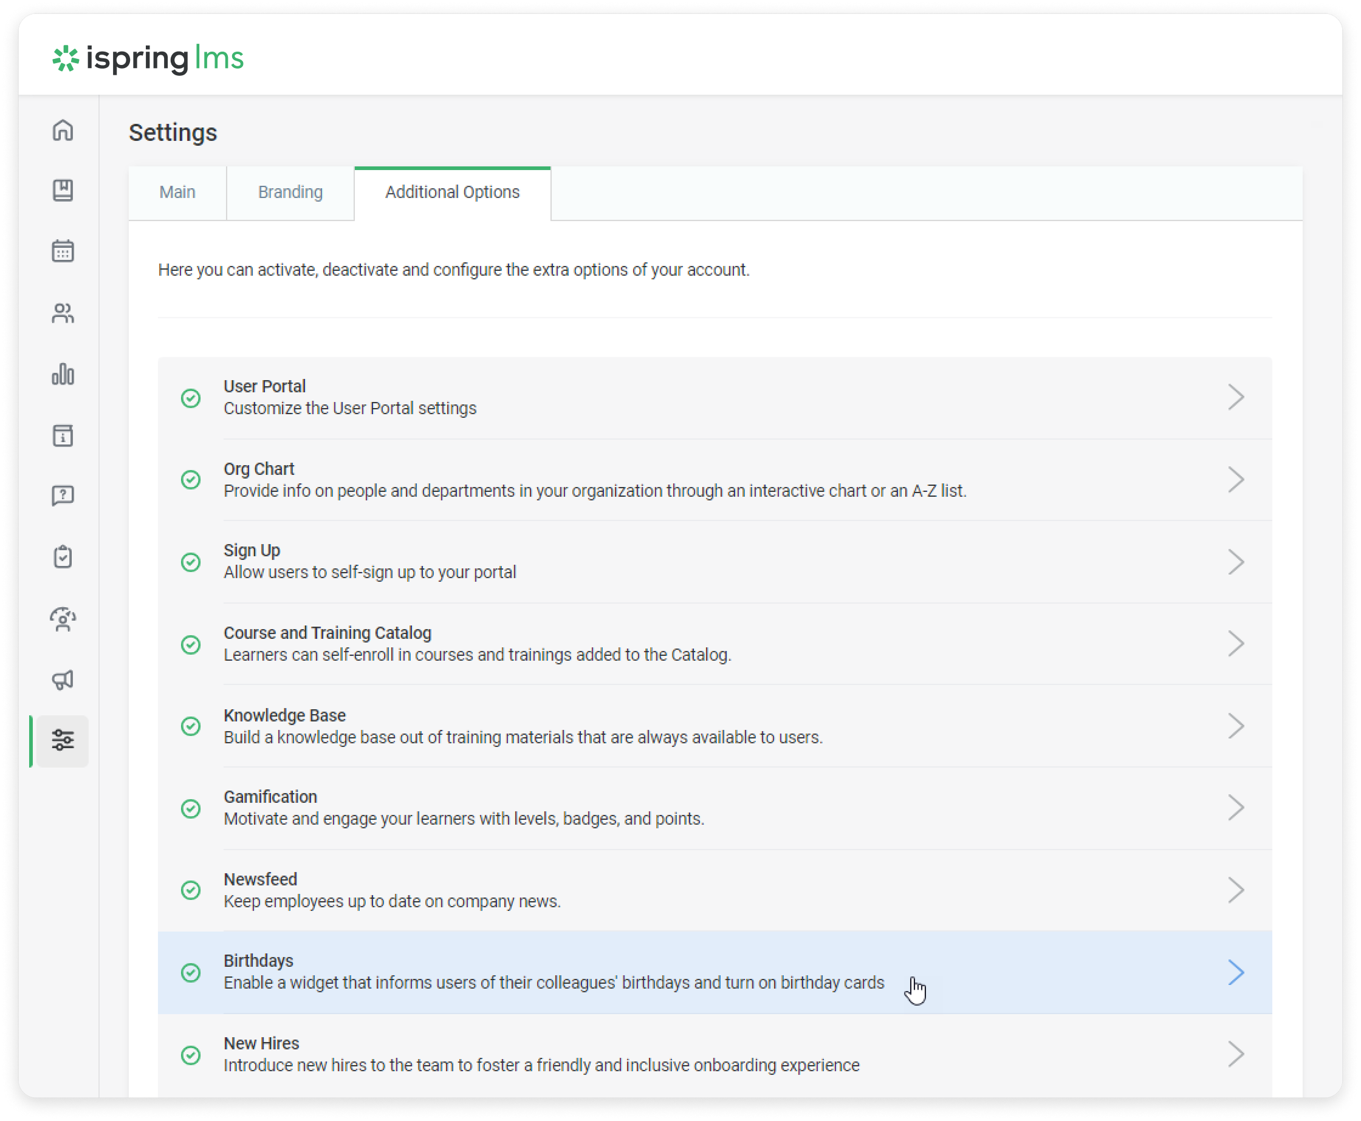Click the question chat bubble icon

pyautogui.click(x=63, y=496)
